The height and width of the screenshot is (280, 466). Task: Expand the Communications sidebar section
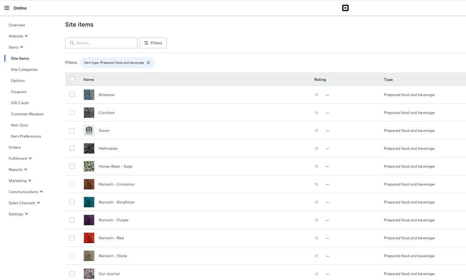point(26,192)
